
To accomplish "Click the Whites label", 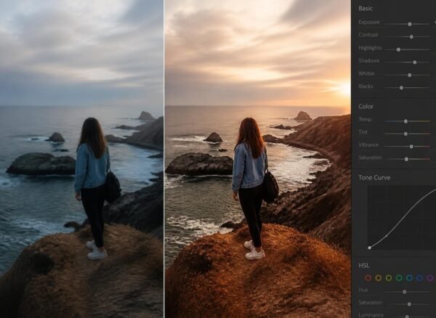I will [366, 73].
